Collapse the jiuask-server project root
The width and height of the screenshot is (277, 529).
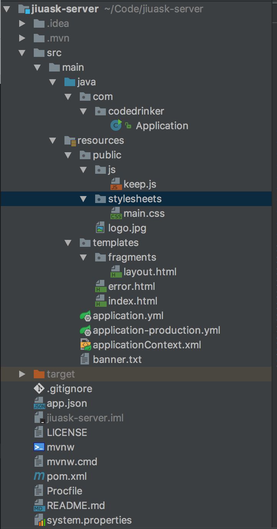(7, 9)
